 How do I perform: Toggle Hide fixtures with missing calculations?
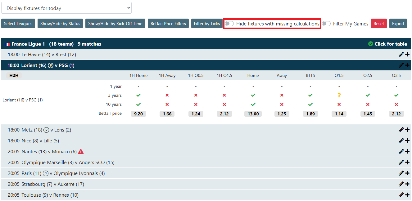[x=230, y=24]
